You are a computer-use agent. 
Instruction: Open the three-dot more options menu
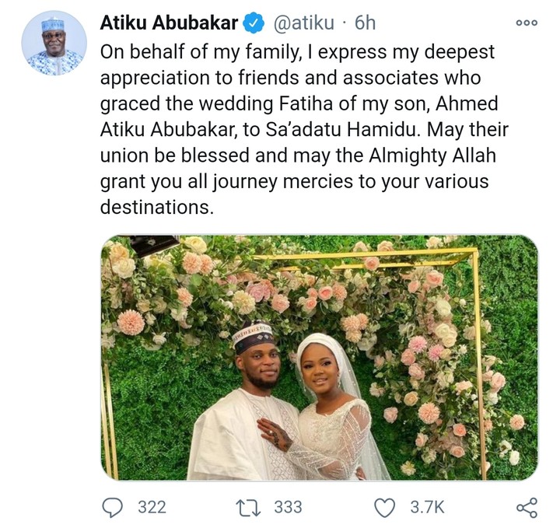527,23
